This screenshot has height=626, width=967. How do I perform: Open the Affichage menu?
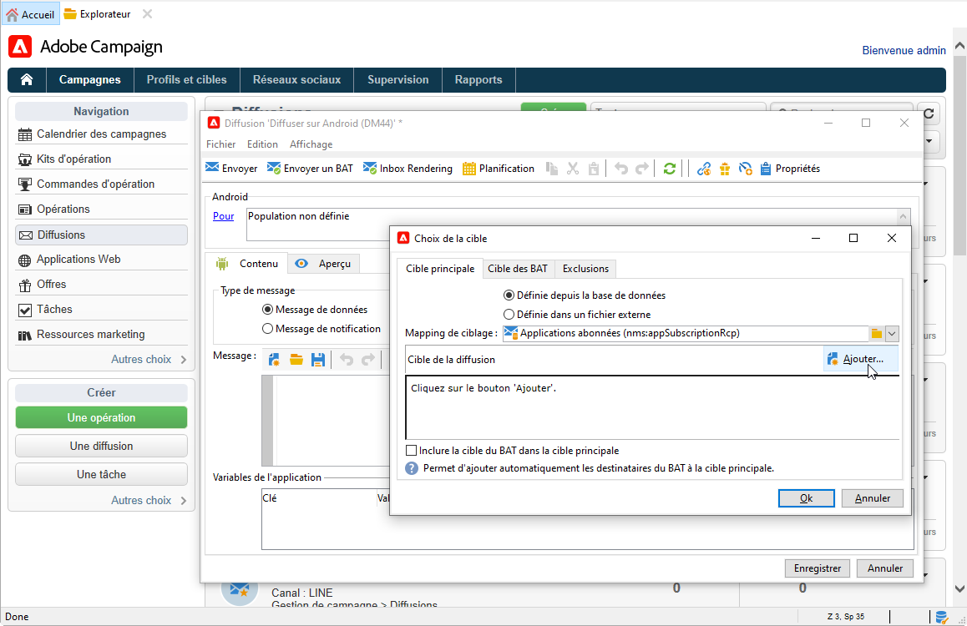pos(311,144)
